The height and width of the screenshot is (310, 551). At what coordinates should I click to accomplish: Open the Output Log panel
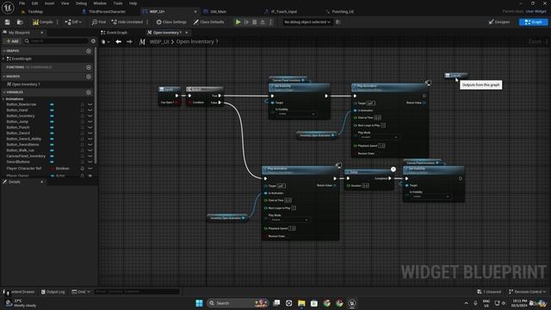[53, 292]
